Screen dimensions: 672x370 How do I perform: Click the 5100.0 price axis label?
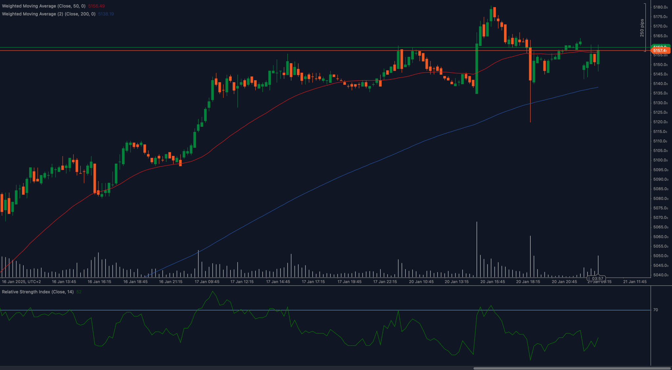(660, 160)
